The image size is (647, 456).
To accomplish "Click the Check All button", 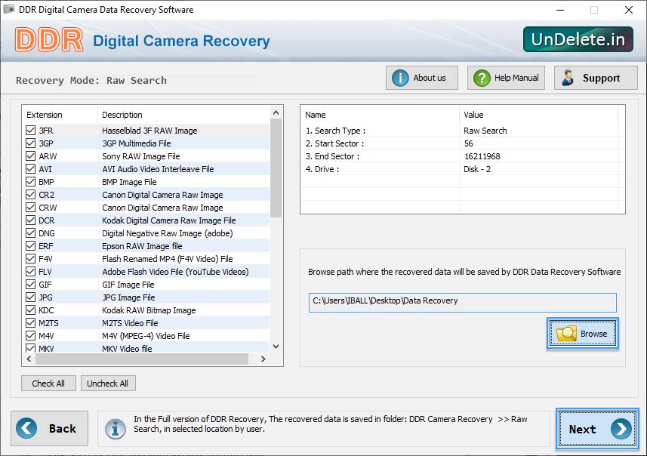I will pyautogui.click(x=48, y=384).
